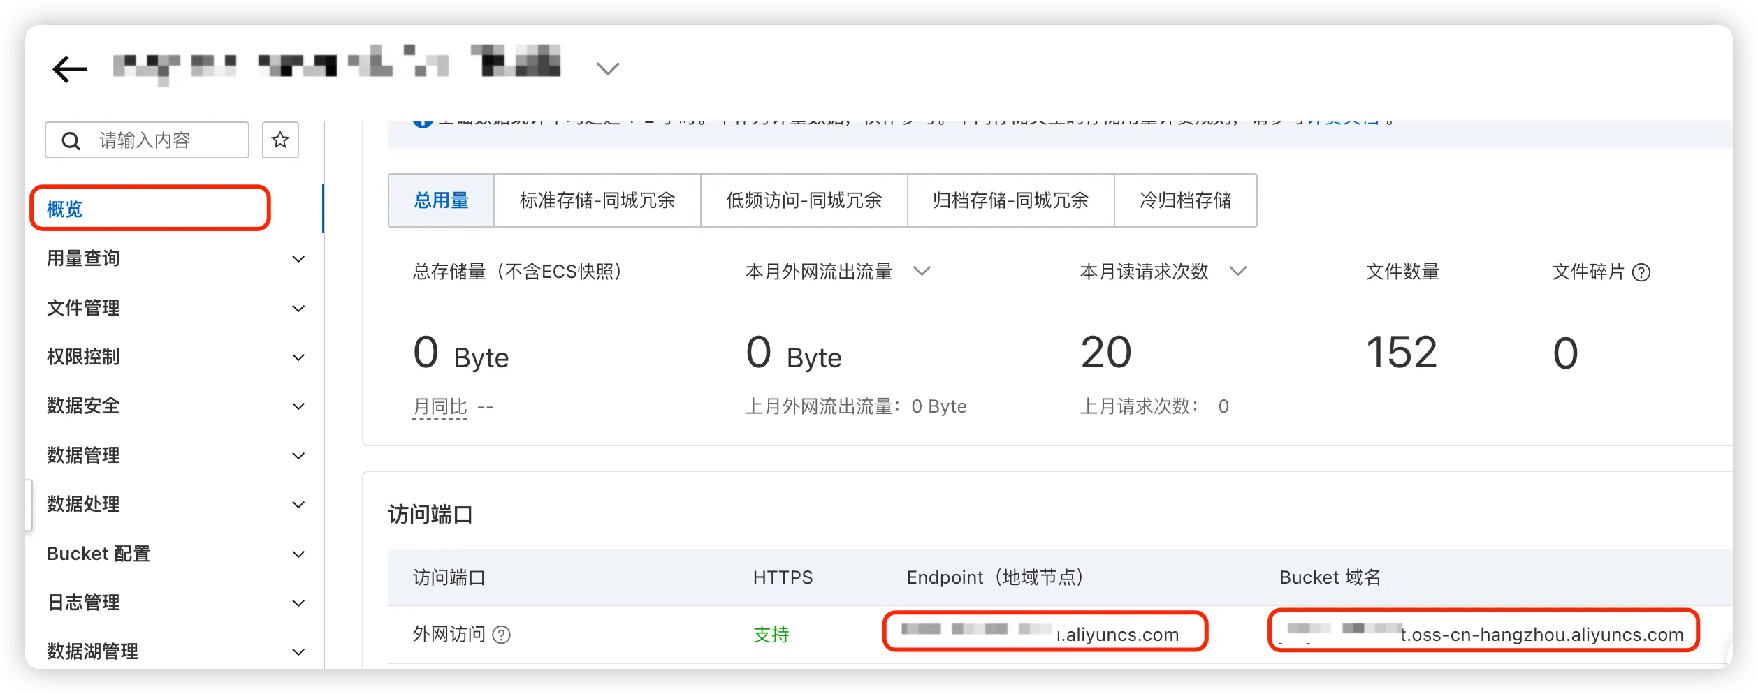
Task: Open the bucket name dropdown chevron
Action: pyautogui.click(x=607, y=68)
